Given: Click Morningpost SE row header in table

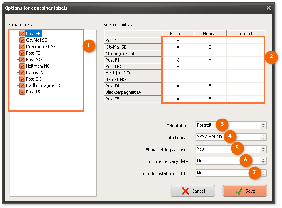Looking at the screenshot, I should point(133,53).
